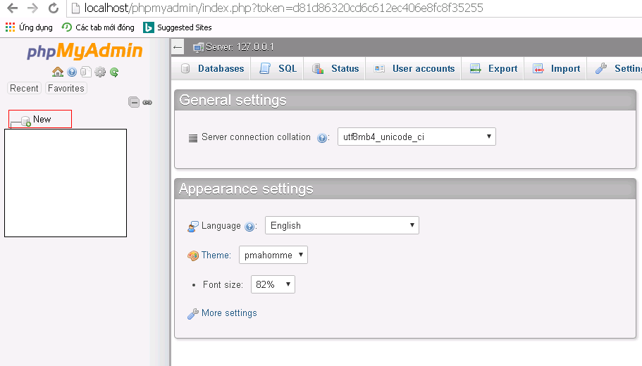Collapse all navigation tree items

click(x=134, y=102)
